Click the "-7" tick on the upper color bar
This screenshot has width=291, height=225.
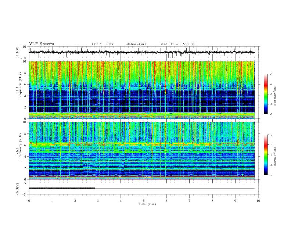271,114
